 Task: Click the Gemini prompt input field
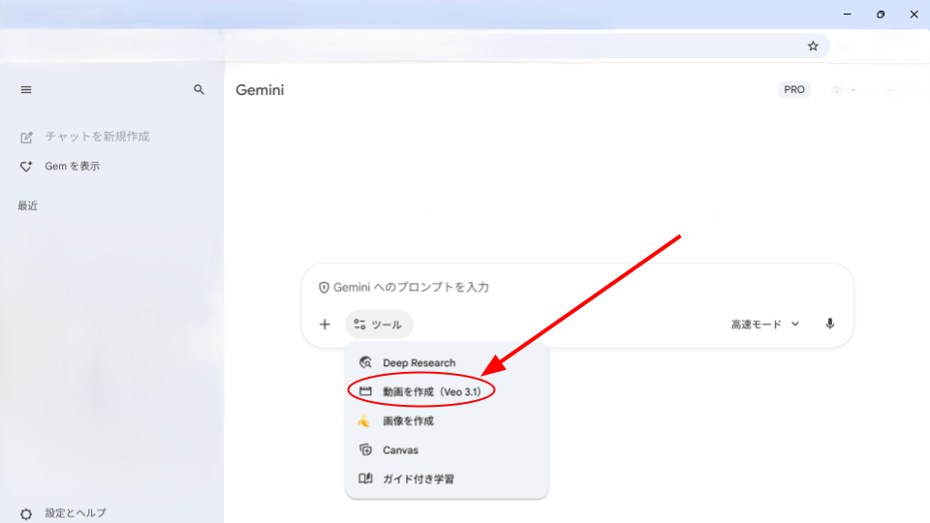(x=581, y=288)
